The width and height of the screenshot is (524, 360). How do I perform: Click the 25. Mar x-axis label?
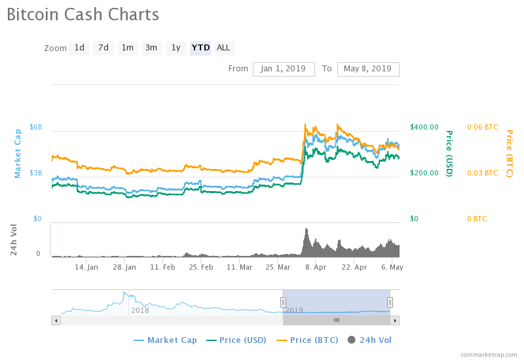[x=278, y=267]
